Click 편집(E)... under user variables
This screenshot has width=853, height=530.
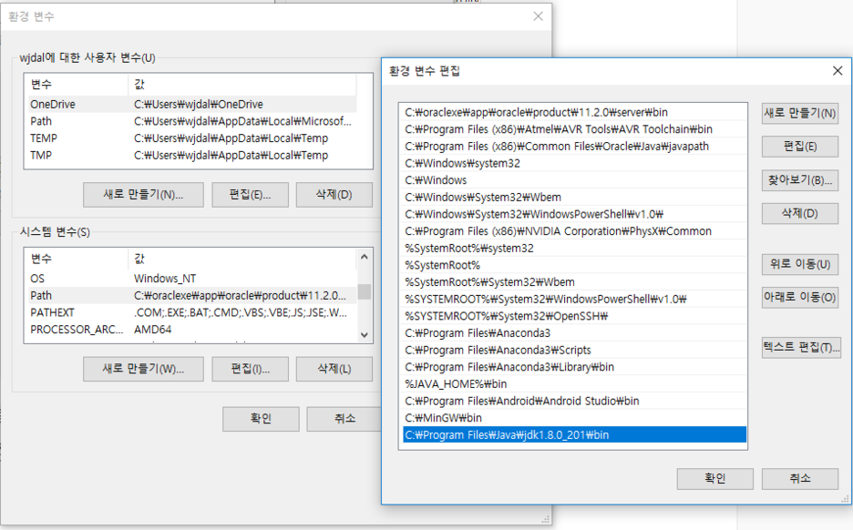(x=251, y=195)
